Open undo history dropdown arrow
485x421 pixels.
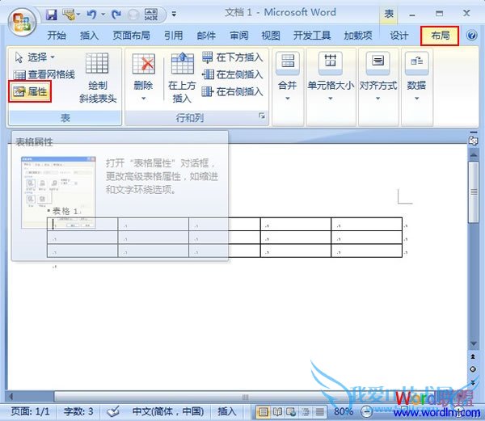tap(103, 15)
